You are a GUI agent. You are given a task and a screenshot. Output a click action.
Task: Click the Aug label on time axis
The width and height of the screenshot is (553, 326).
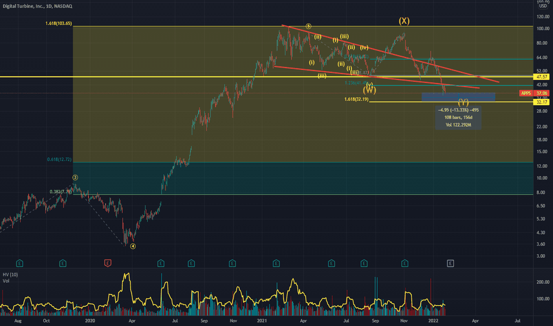[x=18, y=321]
